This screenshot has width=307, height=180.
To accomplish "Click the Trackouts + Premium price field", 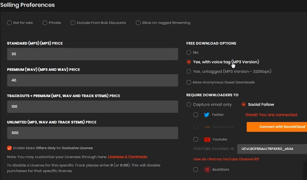I will pos(93,107).
